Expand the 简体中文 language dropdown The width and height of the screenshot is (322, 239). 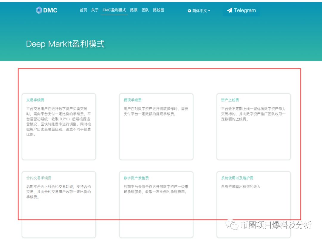click(199, 11)
